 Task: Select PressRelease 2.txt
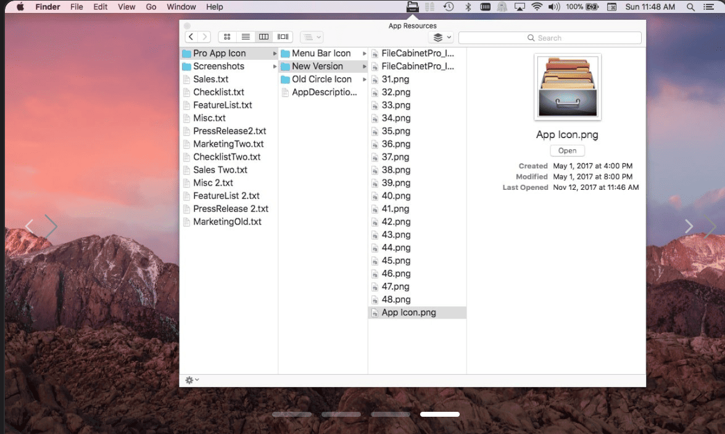pyautogui.click(x=230, y=208)
